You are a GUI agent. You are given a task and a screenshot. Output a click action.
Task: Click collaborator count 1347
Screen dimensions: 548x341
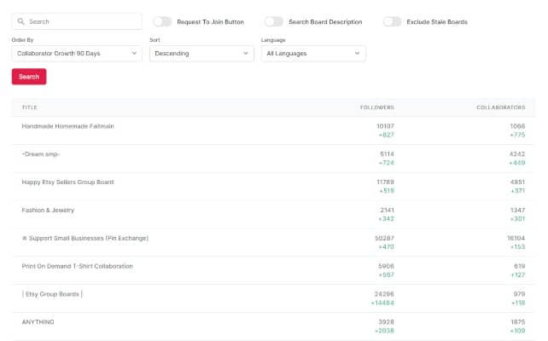coord(517,210)
